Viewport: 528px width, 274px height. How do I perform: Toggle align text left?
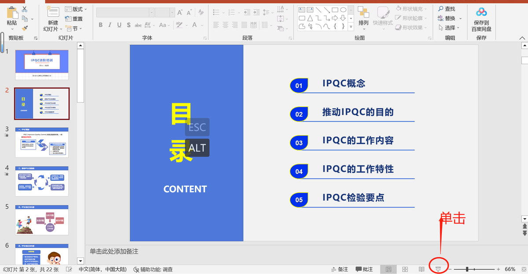pos(216,25)
